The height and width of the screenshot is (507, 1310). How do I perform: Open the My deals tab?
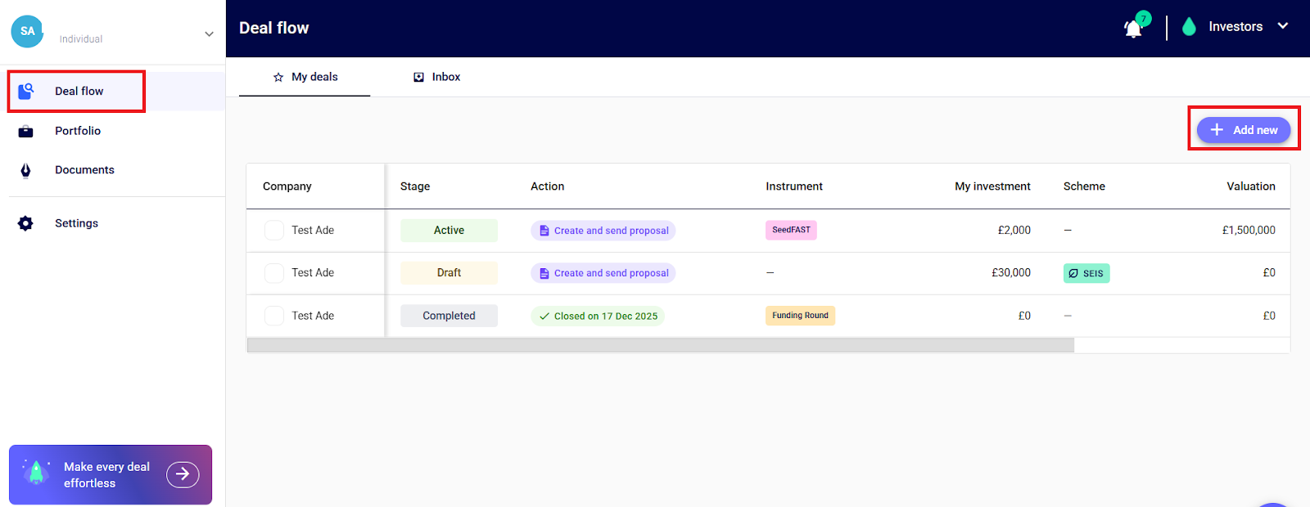[x=305, y=77]
